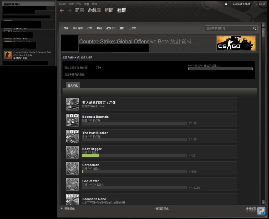
Task: Click the Boomala Boomala achievement title
Action: click(95, 117)
